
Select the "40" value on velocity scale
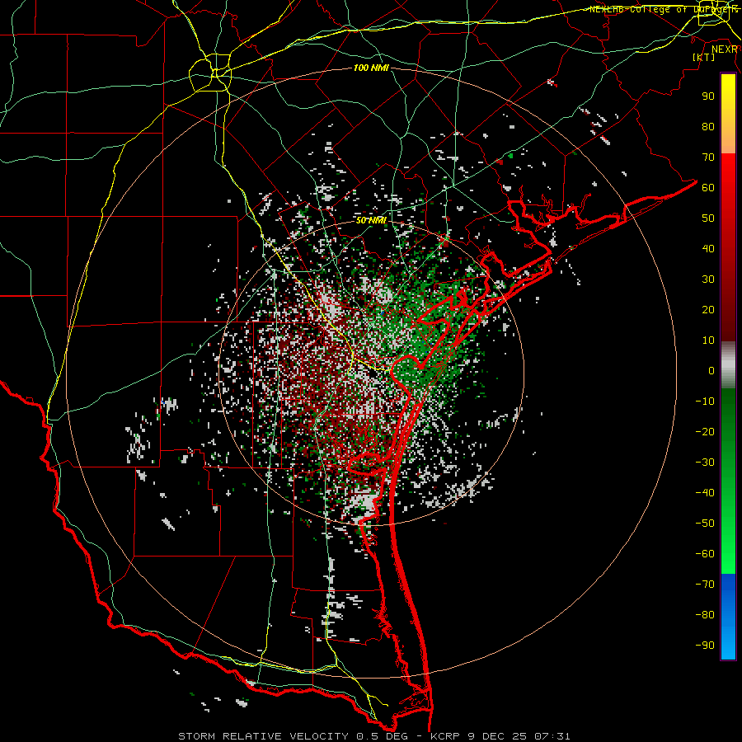coord(708,249)
